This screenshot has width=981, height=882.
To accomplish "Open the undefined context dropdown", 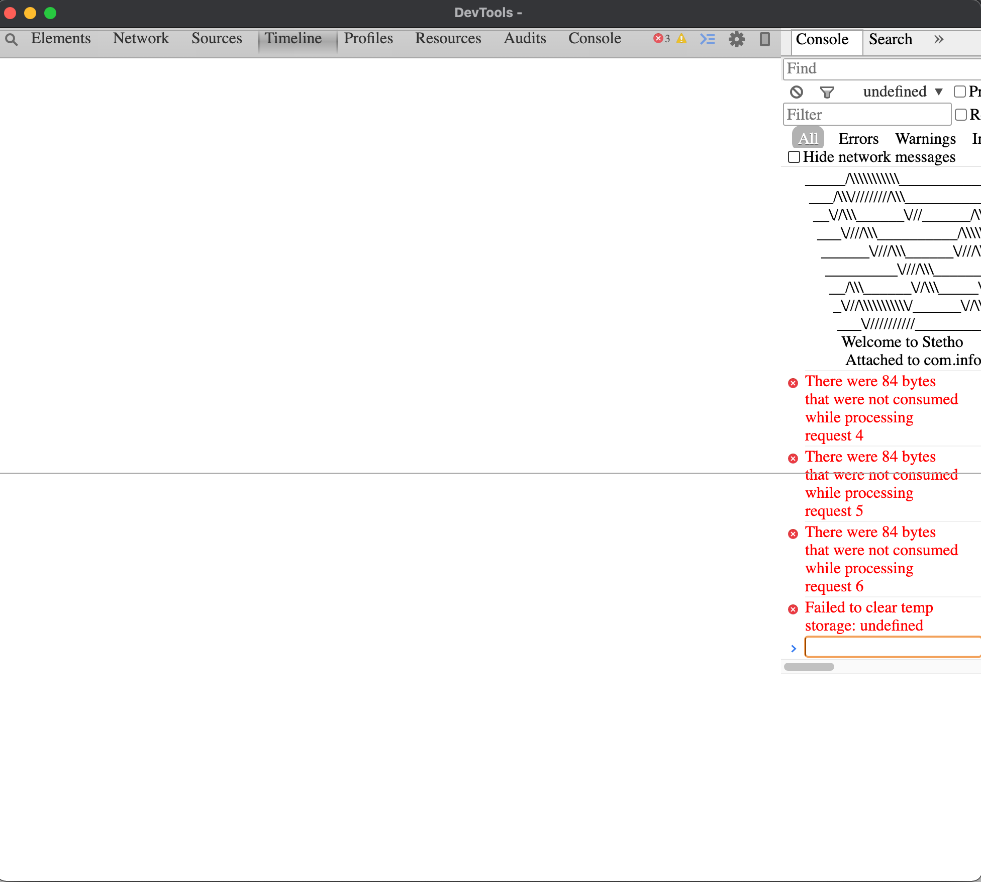I will 902,92.
